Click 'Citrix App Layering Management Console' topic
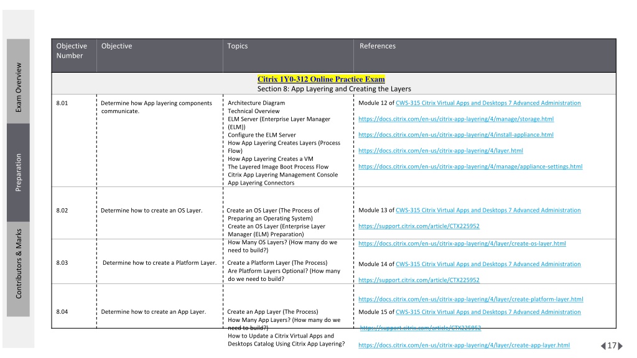The height and width of the screenshot is (358, 637). 283,175
